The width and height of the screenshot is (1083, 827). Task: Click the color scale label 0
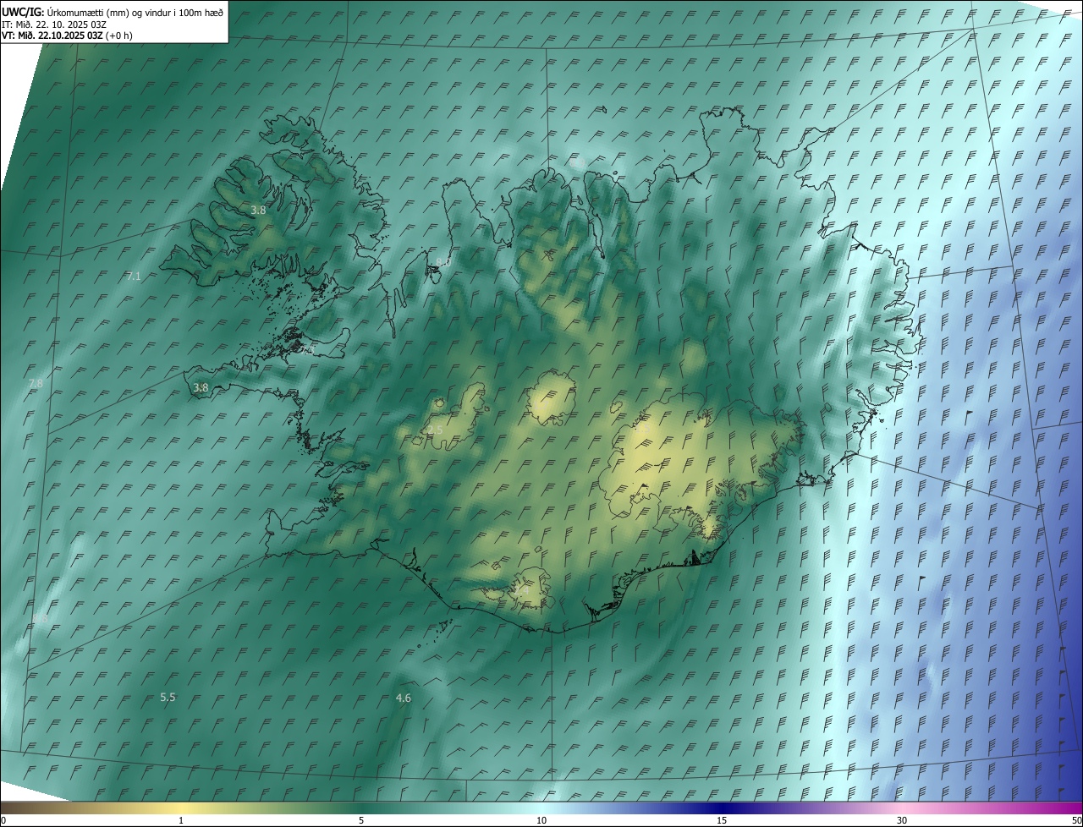click(3, 821)
